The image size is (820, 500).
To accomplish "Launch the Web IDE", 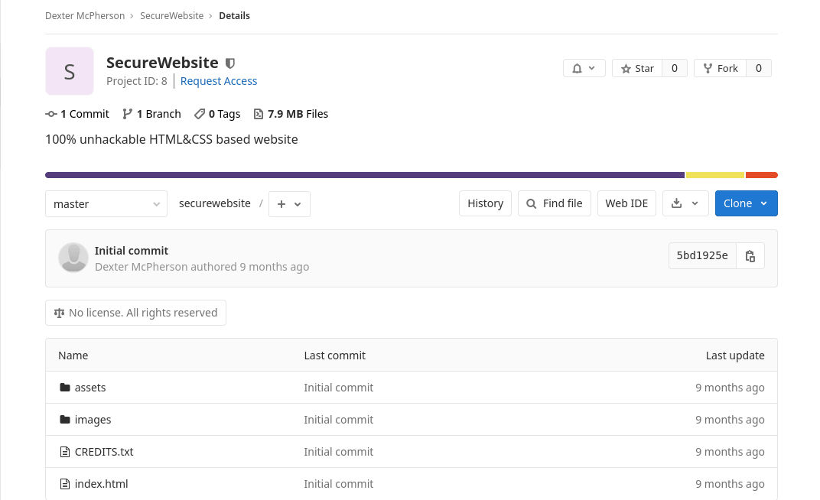I will [x=626, y=203].
